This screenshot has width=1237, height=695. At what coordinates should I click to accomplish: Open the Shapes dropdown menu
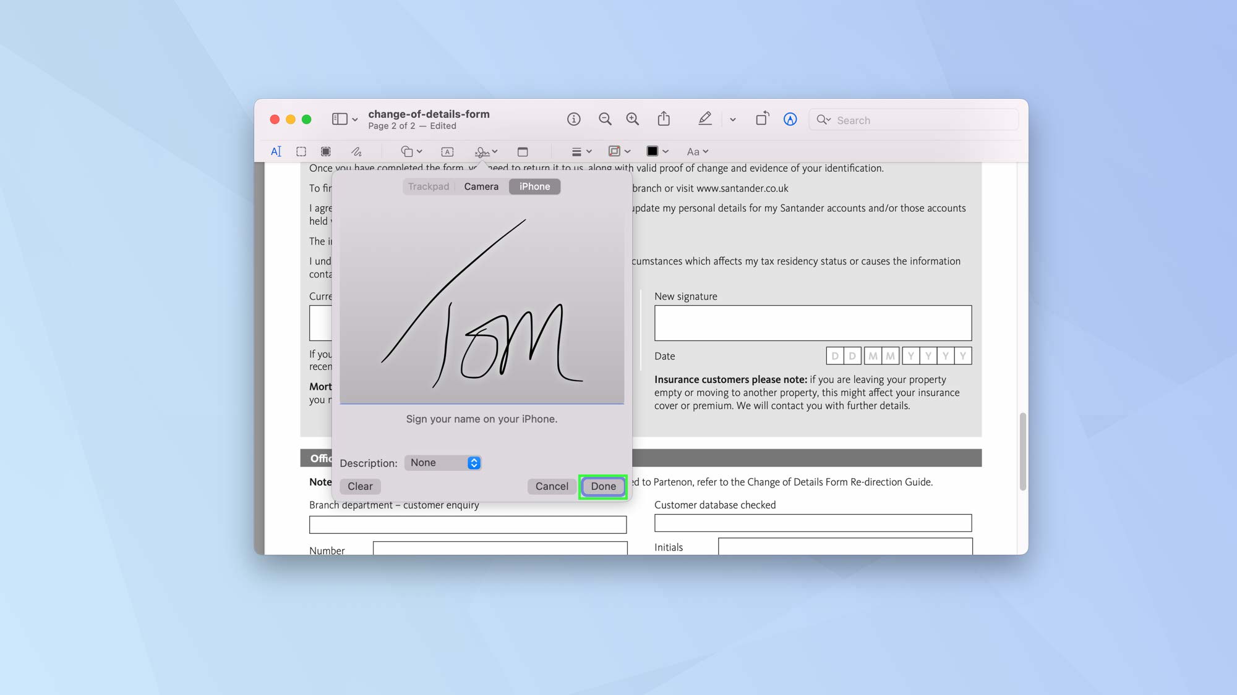410,151
